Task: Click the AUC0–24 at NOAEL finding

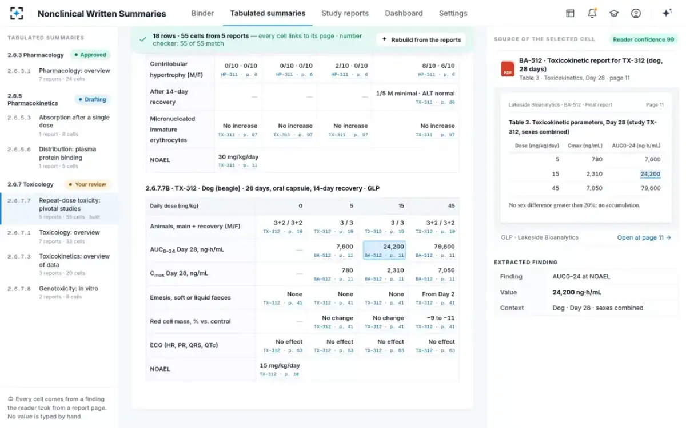Action: coord(581,276)
